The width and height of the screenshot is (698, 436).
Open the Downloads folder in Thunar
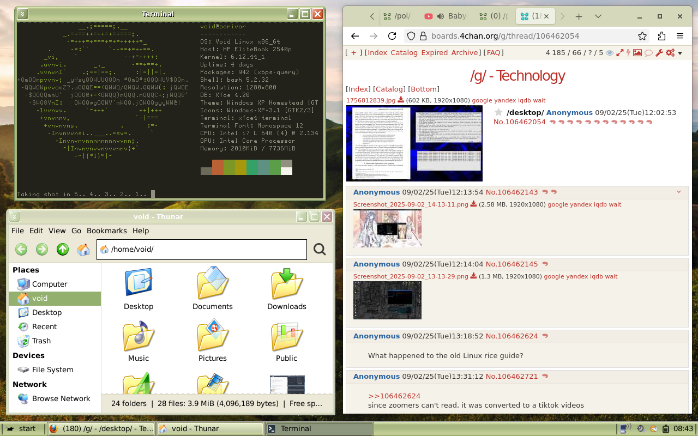286,282
